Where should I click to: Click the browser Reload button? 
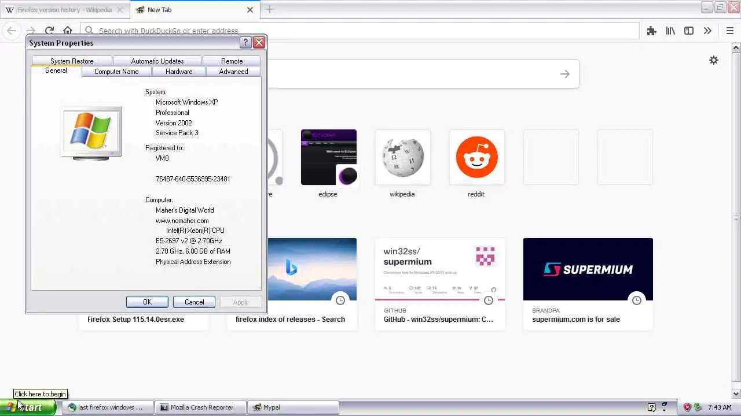(49, 31)
